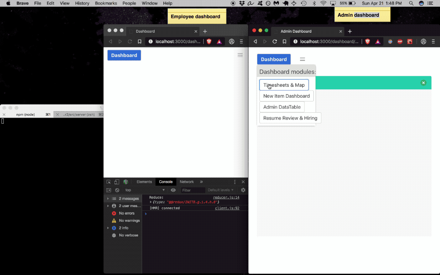Click the blue Dashboard button on Admin Dashboard

(273, 59)
